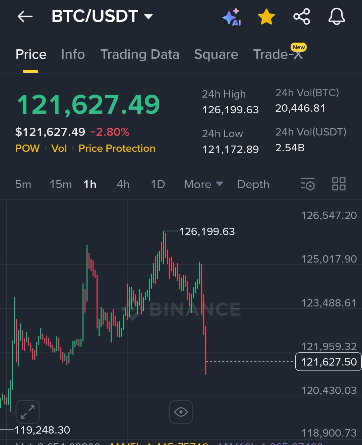The image size is (362, 445).
Task: Open chart indicator settings icon
Action: tap(308, 184)
